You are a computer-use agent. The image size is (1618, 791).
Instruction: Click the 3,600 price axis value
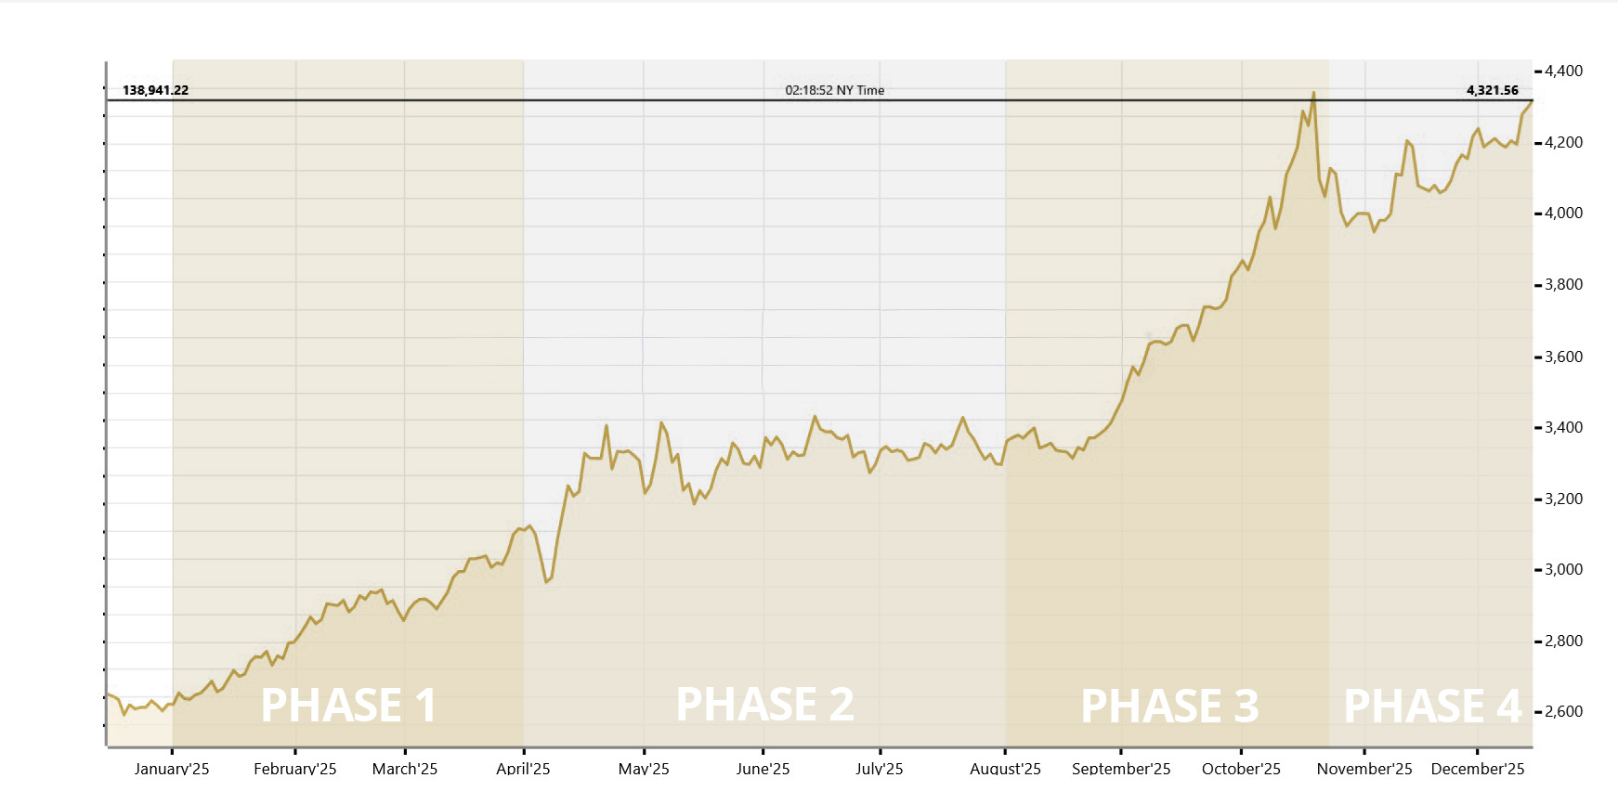pos(1563,357)
